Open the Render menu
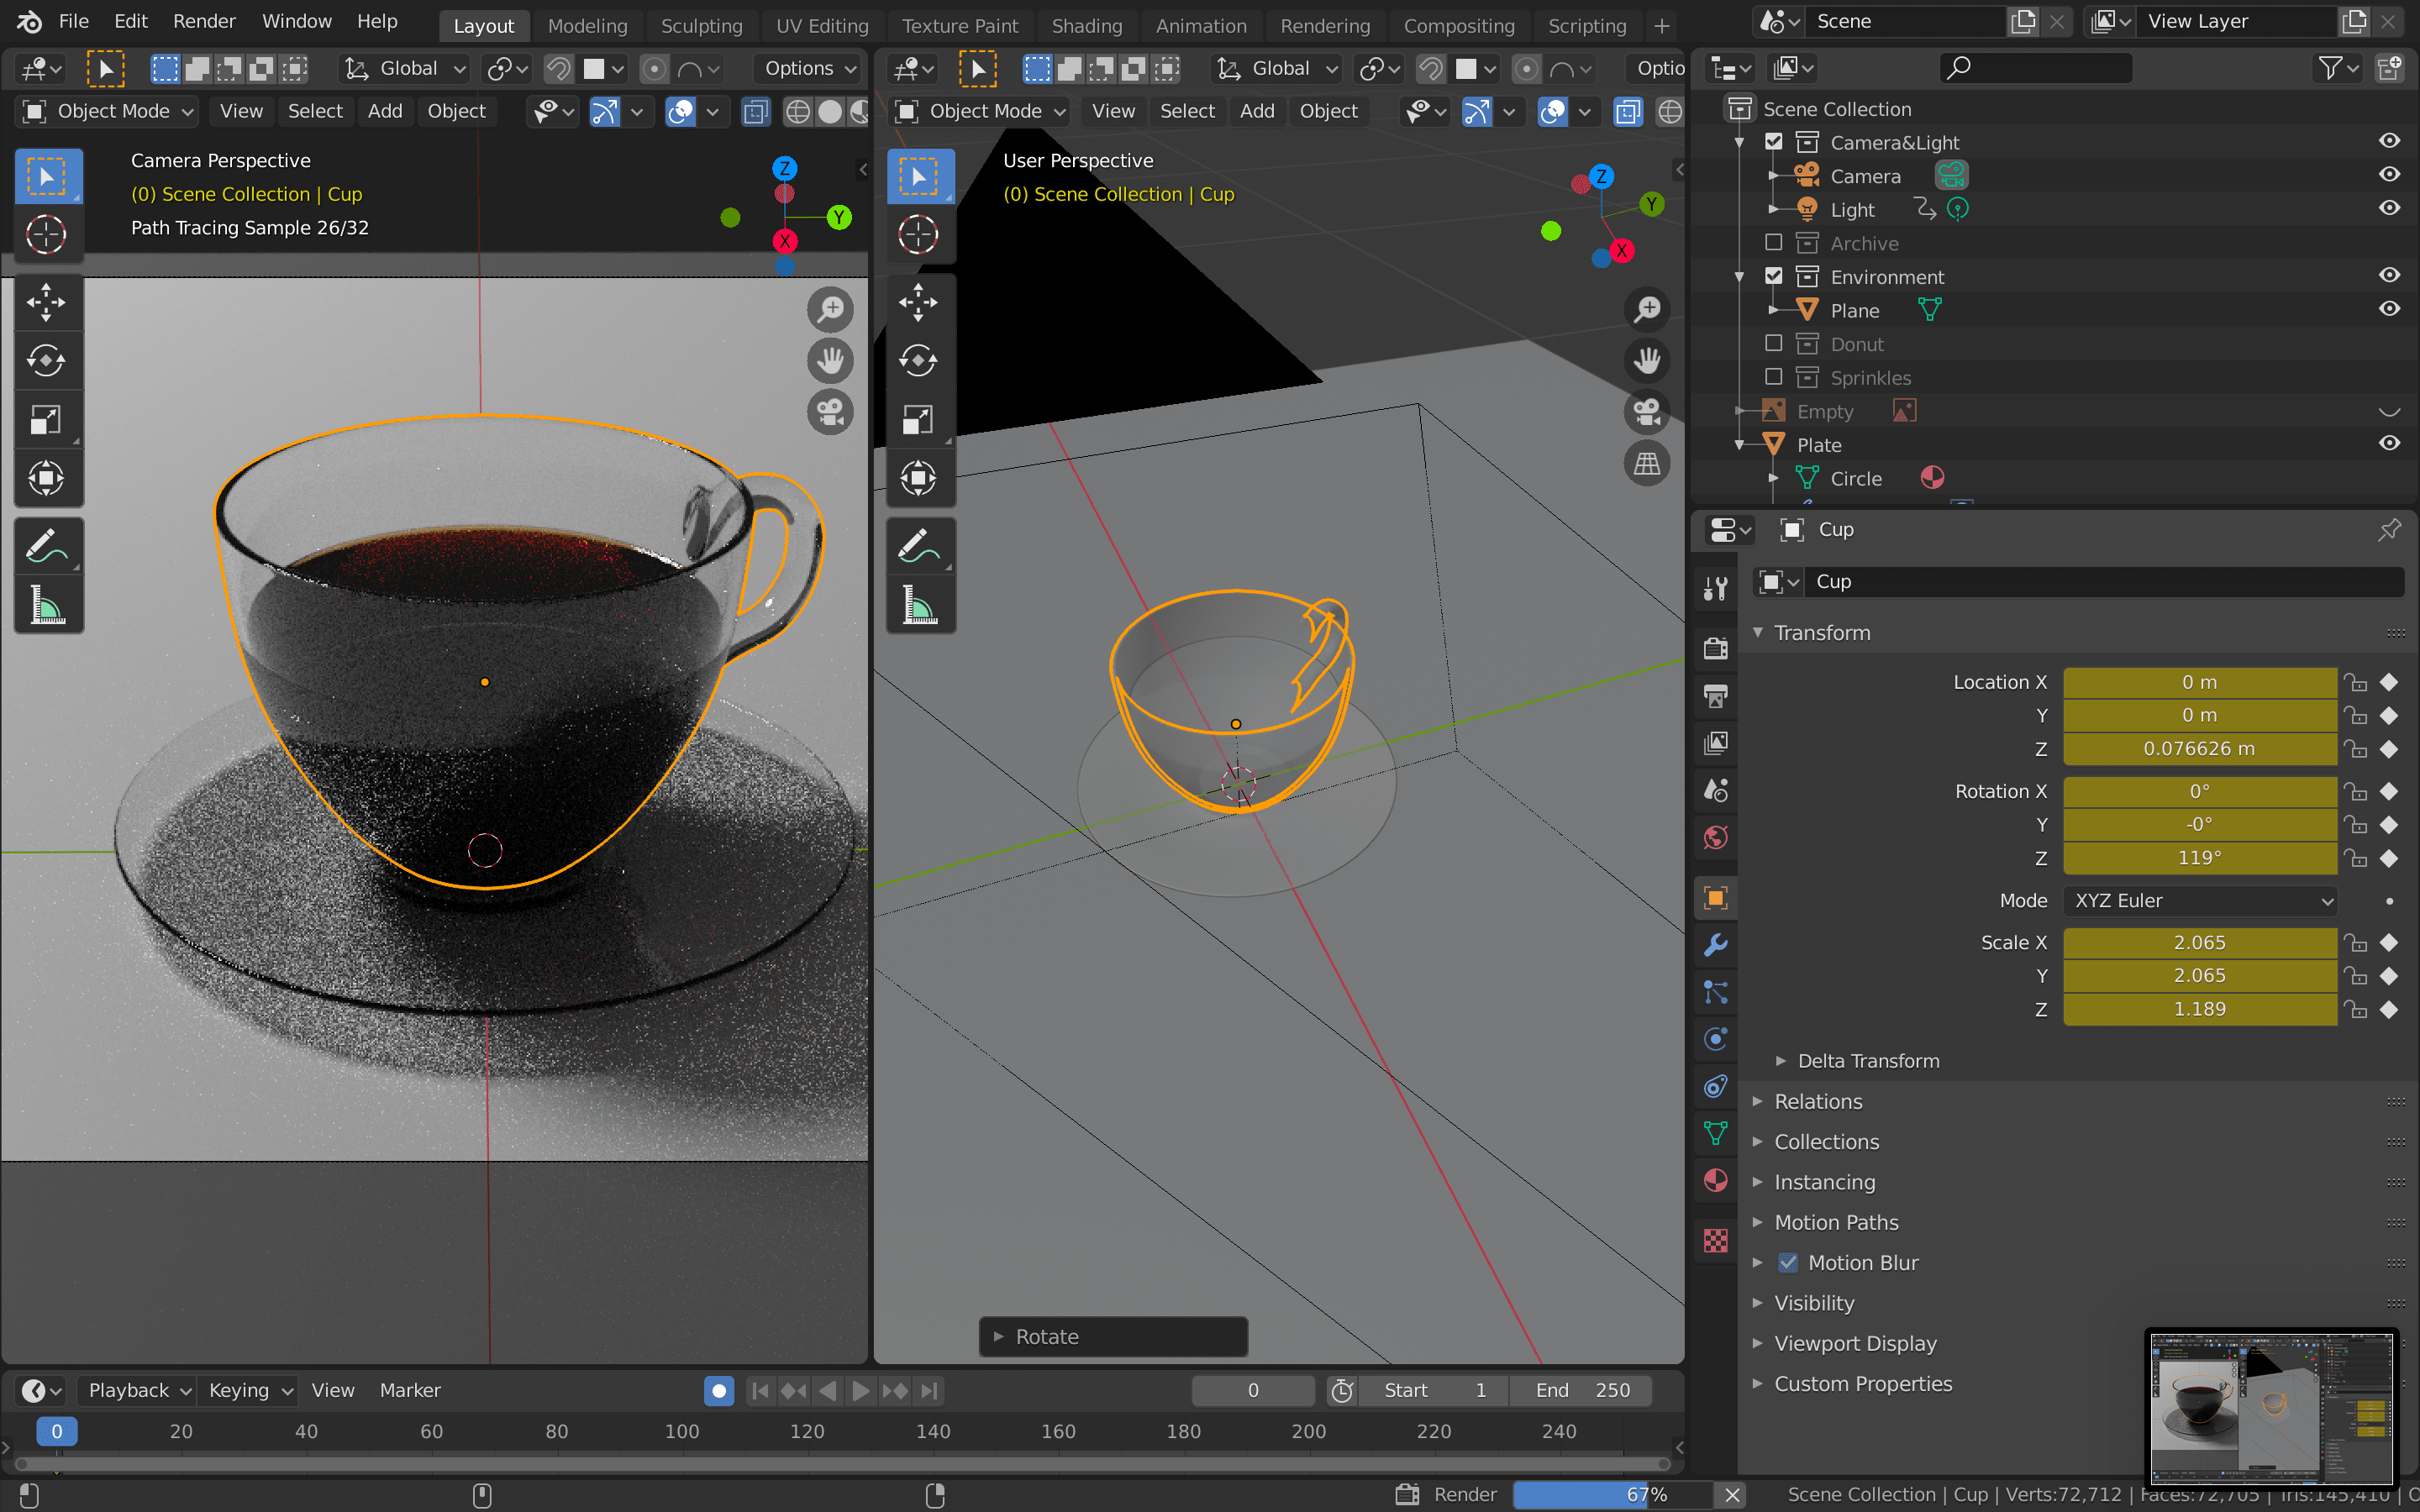Viewport: 2420px width, 1512px height. click(x=204, y=21)
